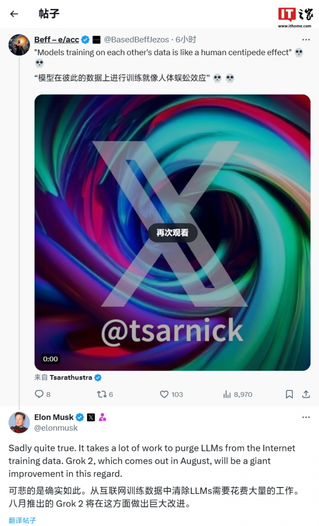
Task: Open the Beff – e/acc display name link
Action: click(x=56, y=39)
